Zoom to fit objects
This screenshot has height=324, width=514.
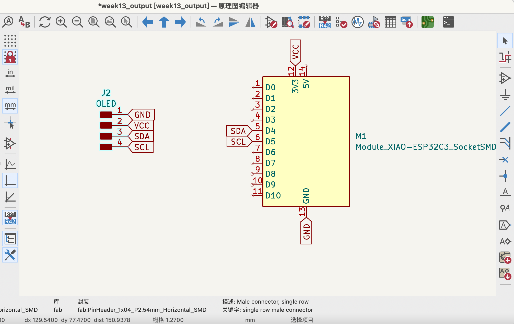click(110, 22)
